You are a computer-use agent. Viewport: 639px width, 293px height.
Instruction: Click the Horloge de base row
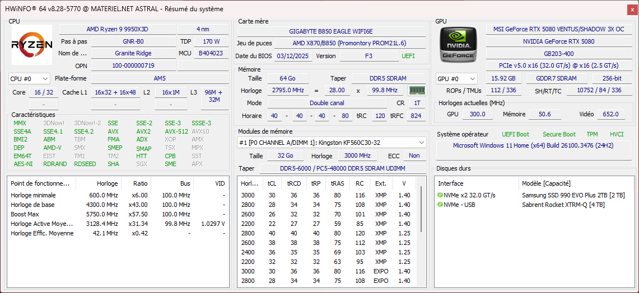118,205
